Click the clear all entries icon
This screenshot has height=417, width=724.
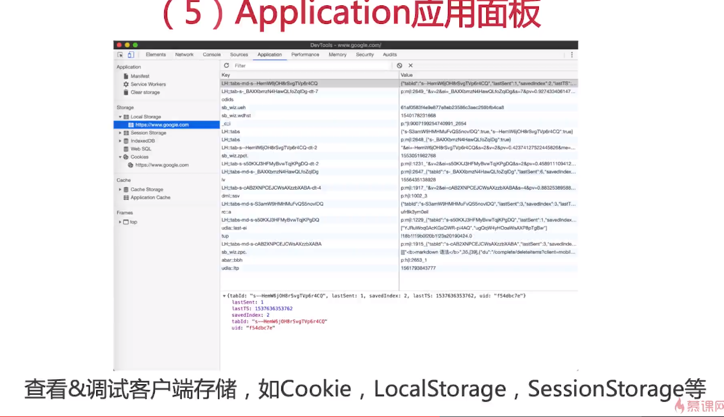(x=400, y=66)
